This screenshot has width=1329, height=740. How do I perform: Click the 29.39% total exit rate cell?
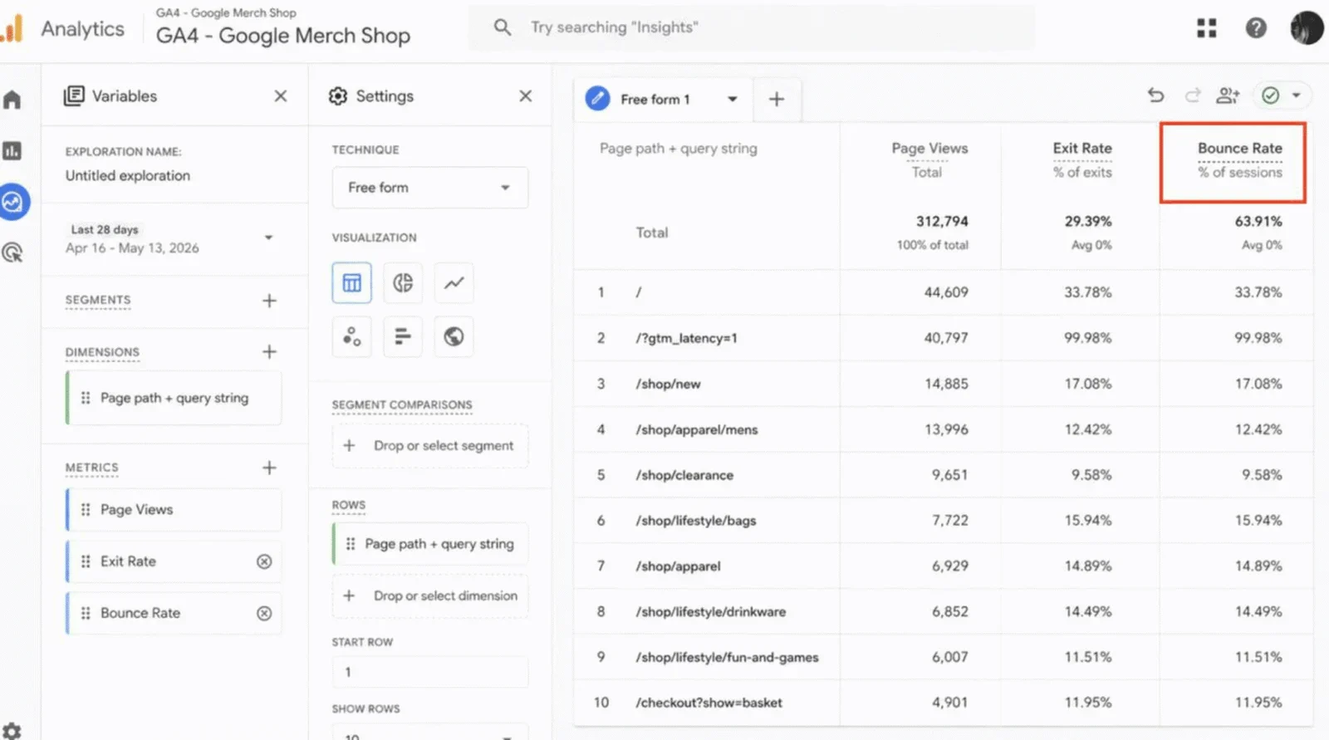(1088, 222)
